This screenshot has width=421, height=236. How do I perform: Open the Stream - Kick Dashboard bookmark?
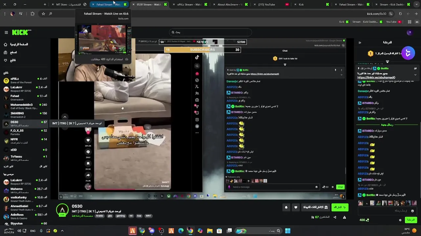[x=368, y=22]
